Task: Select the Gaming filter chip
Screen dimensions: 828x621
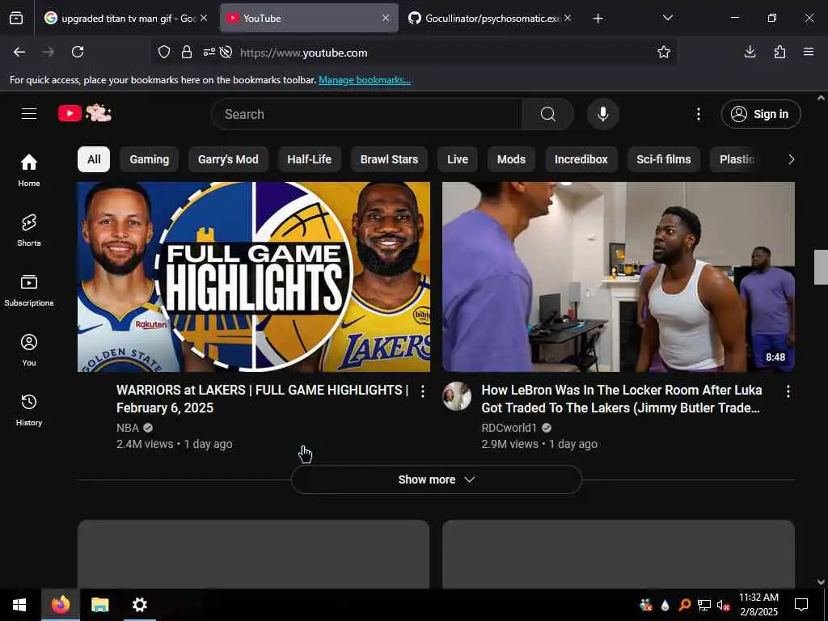Action: click(x=150, y=159)
